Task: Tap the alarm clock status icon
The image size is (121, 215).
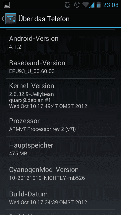Action: pyautogui.click(x=77, y=5)
